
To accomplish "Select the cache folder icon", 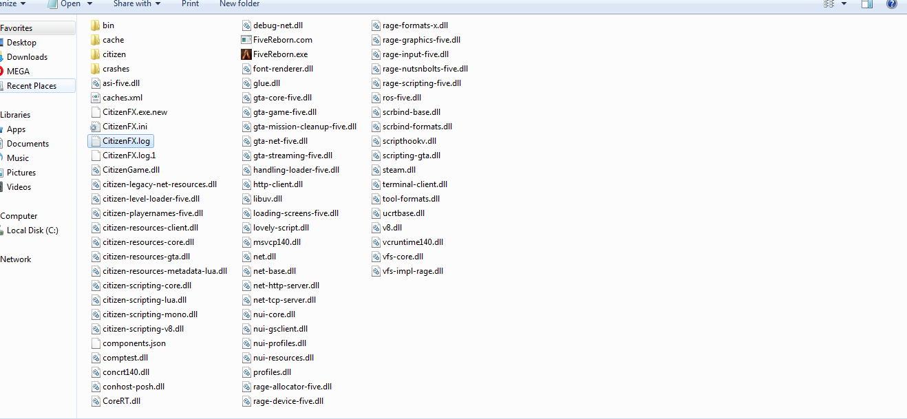I will 95,40.
